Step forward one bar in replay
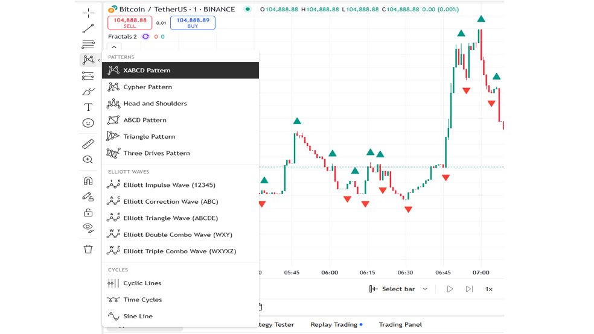This screenshot has height=334, width=594. pos(470,289)
